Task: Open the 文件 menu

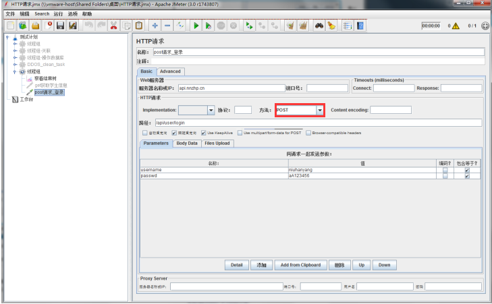Action: point(10,13)
